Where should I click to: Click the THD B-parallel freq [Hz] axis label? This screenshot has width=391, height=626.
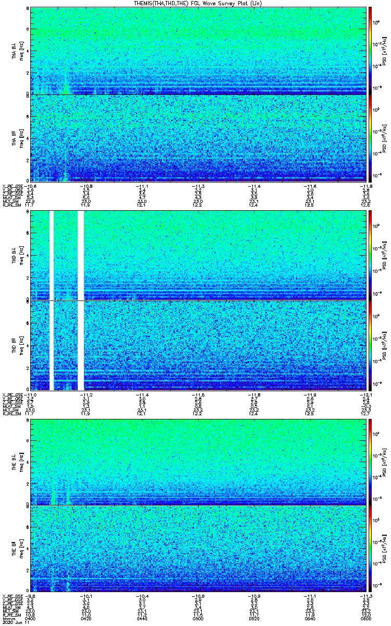(x=22, y=345)
